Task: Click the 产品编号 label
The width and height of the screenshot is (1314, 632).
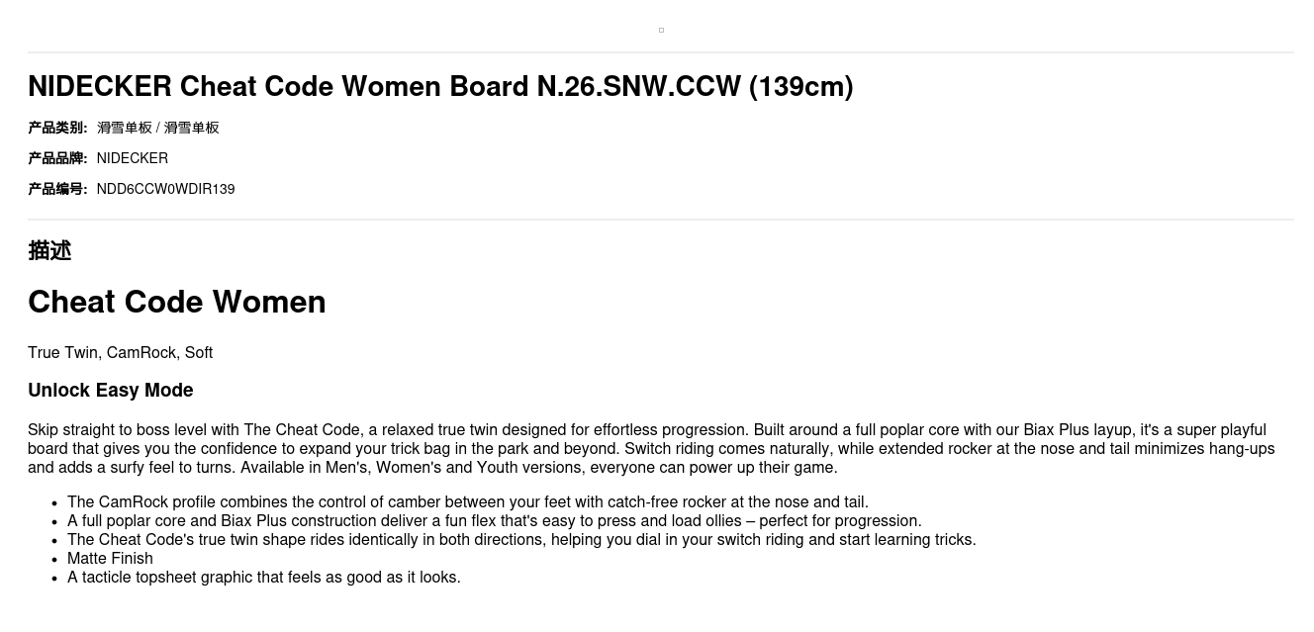Action: pyautogui.click(x=57, y=189)
